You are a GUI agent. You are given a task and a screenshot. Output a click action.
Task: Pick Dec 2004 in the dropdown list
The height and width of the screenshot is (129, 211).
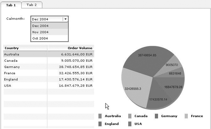pos(49,26)
